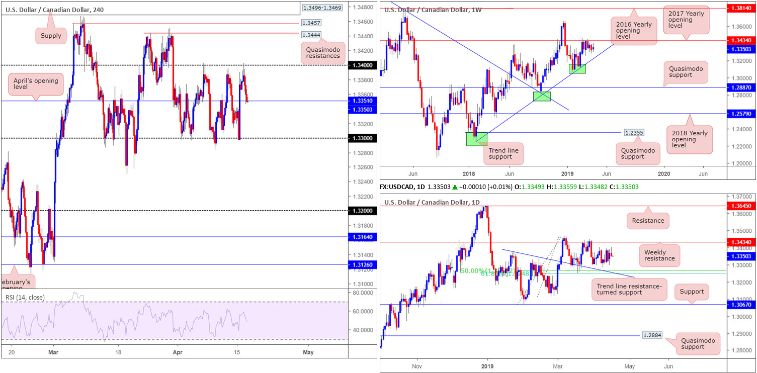Image resolution: width=757 pixels, height=373 pixels.
Task: Select the 1.25790 blue price tag
Action: pos(742,114)
